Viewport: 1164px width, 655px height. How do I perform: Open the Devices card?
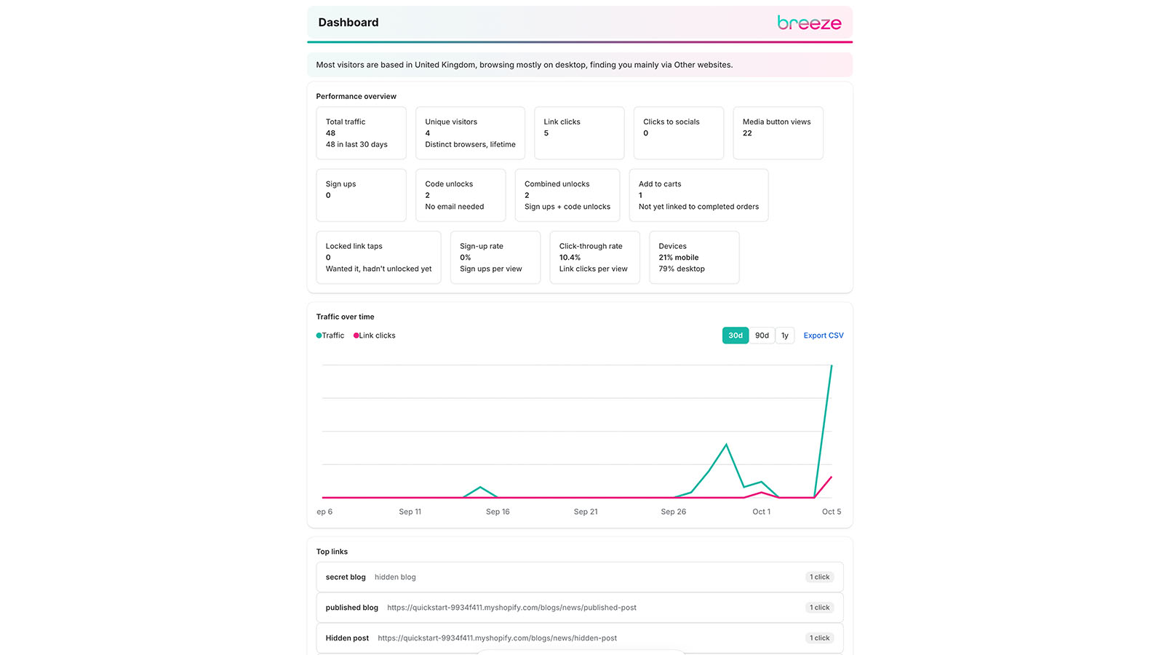pyautogui.click(x=694, y=258)
